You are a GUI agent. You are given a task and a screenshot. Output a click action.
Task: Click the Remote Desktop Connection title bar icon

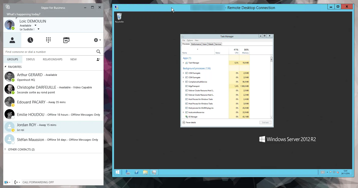coord(116,8)
